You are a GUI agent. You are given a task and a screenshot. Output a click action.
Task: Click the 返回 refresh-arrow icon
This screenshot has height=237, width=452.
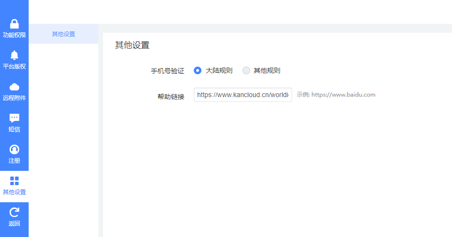[14, 212]
